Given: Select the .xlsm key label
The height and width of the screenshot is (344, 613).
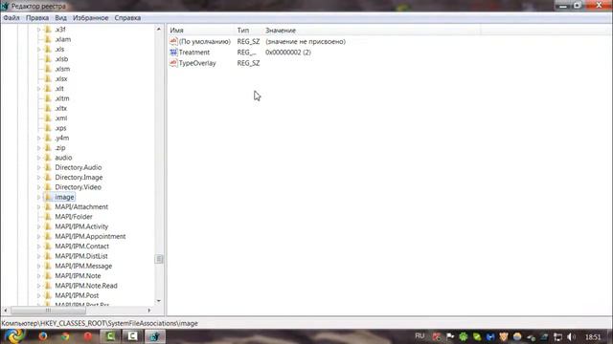Looking at the screenshot, I should click(x=62, y=69).
